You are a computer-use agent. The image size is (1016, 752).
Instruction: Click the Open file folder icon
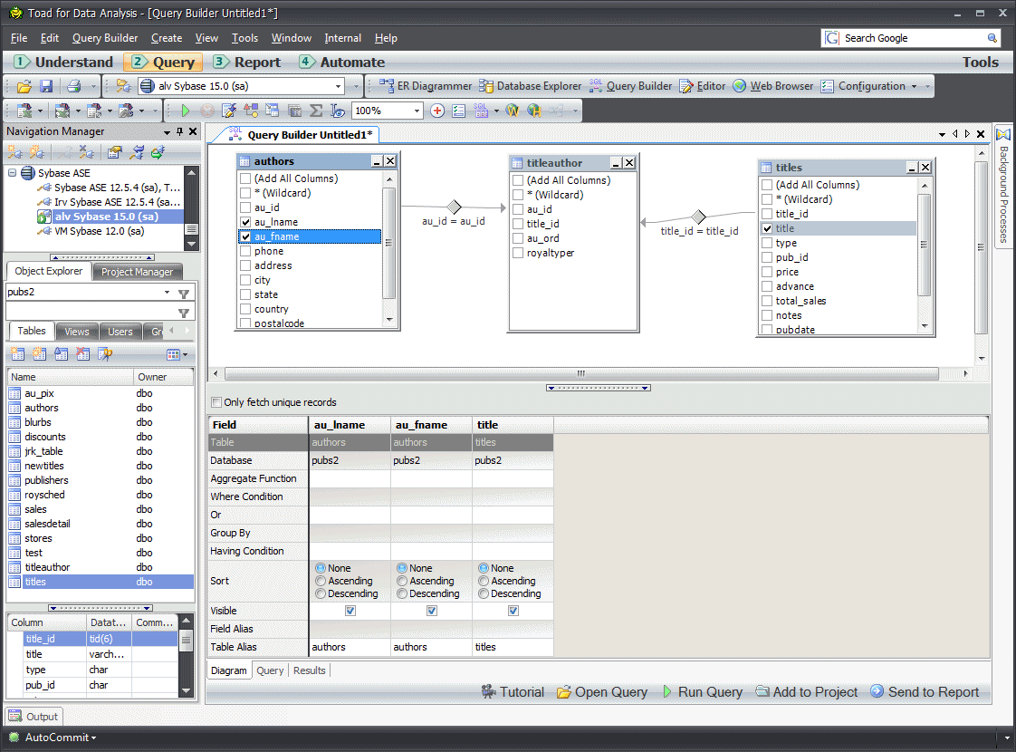(x=24, y=86)
